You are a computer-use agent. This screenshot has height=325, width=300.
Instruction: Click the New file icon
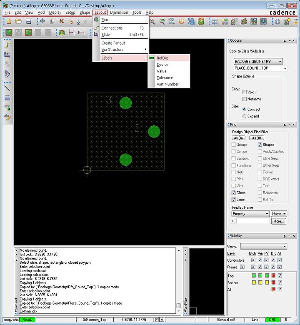9,21
